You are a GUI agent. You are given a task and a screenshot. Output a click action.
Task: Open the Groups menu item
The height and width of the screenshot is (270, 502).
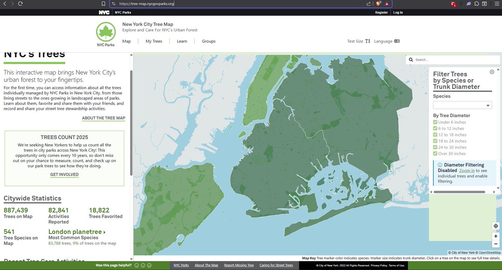coord(209,41)
